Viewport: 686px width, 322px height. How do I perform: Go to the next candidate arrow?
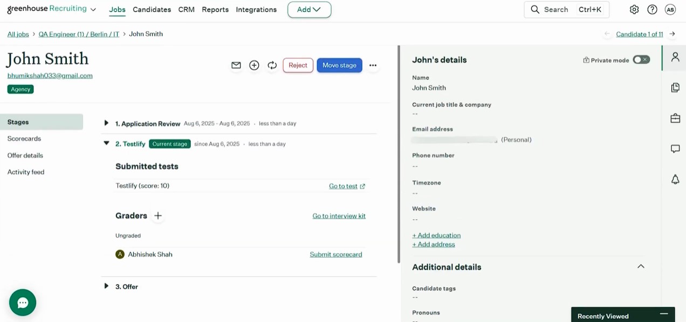pos(672,34)
